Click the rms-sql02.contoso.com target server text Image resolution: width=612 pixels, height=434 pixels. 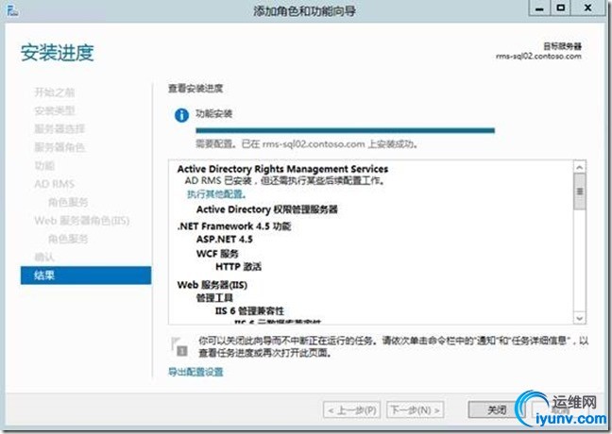(x=538, y=57)
